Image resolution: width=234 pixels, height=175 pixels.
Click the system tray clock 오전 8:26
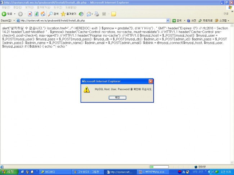(x=226, y=172)
